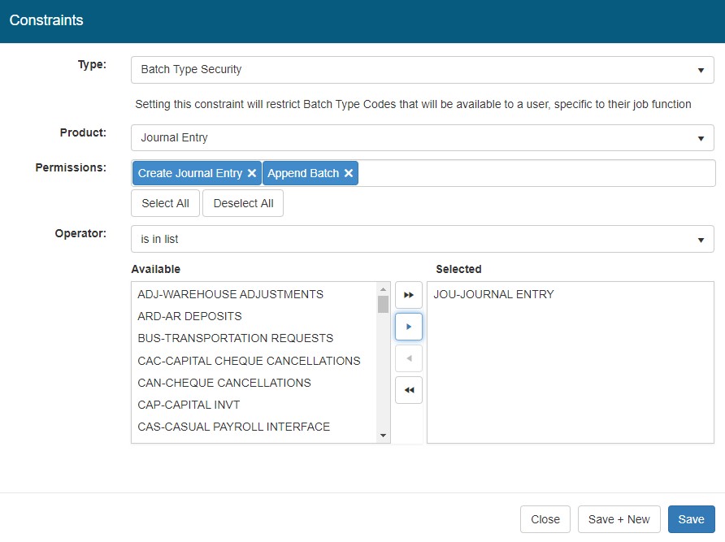Select ARD-AR DEPOSITS from Available list
Screen dimensions: 725x542
189,316
